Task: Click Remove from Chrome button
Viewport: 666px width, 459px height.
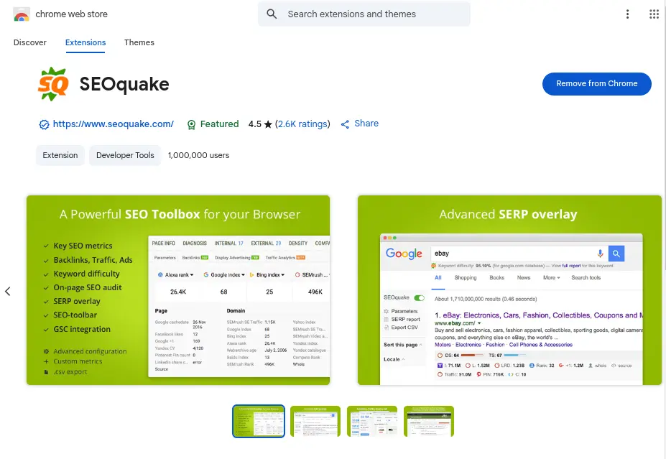Action: point(597,83)
